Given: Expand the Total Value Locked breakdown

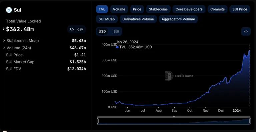Looking at the screenshot, I should click(4, 29).
